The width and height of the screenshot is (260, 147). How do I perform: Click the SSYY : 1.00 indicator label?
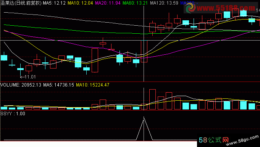(x=13, y=114)
